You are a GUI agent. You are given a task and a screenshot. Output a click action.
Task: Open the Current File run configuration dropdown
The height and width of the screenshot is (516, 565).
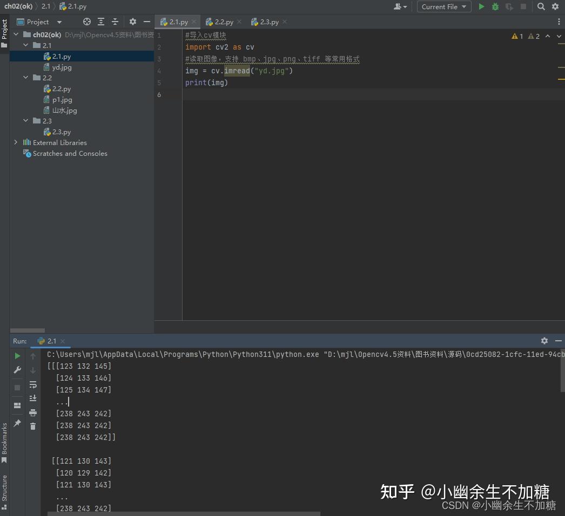[x=443, y=6]
